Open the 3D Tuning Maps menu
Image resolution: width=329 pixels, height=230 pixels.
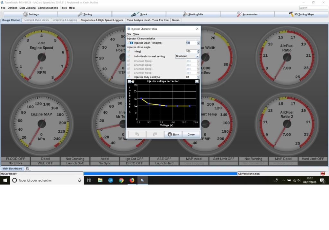tap(301, 14)
